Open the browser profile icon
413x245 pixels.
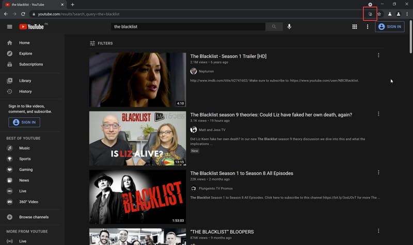point(399,14)
